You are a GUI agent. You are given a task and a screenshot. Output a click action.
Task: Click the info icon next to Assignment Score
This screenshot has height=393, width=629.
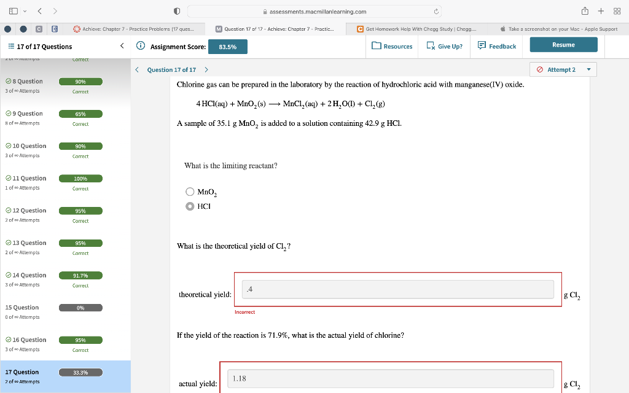point(141,45)
